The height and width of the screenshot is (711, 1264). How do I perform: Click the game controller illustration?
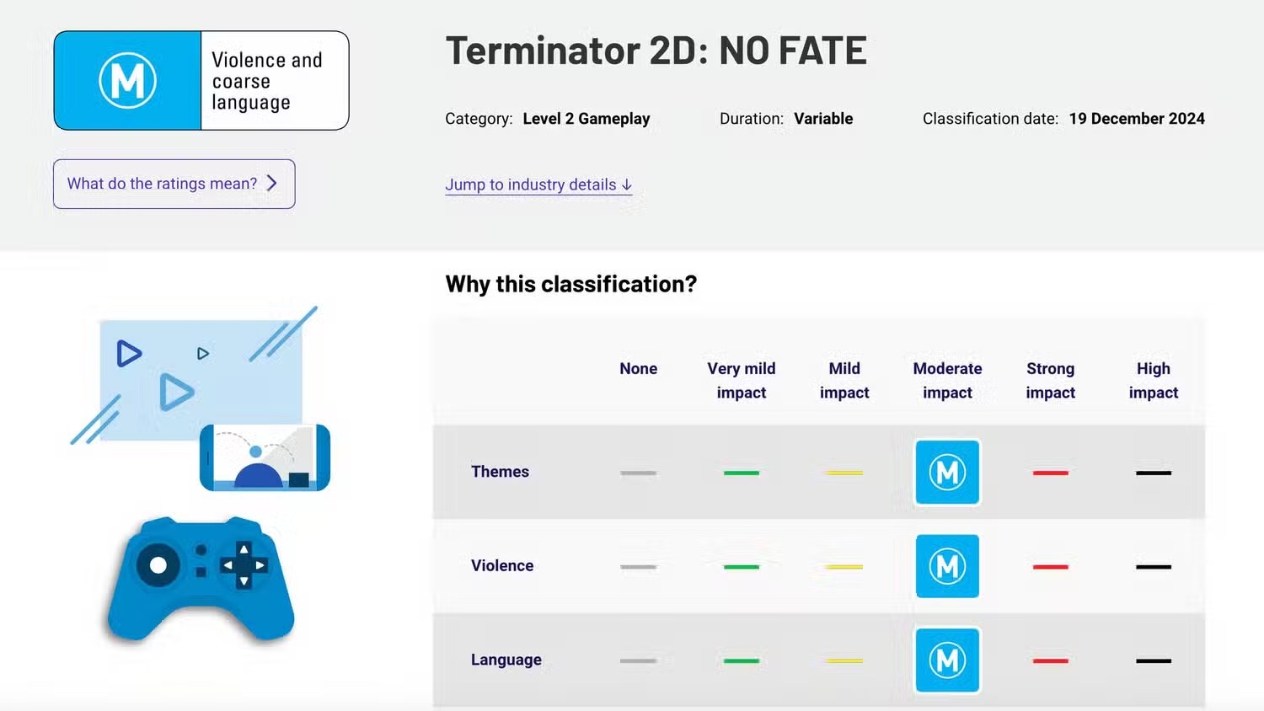click(x=201, y=579)
